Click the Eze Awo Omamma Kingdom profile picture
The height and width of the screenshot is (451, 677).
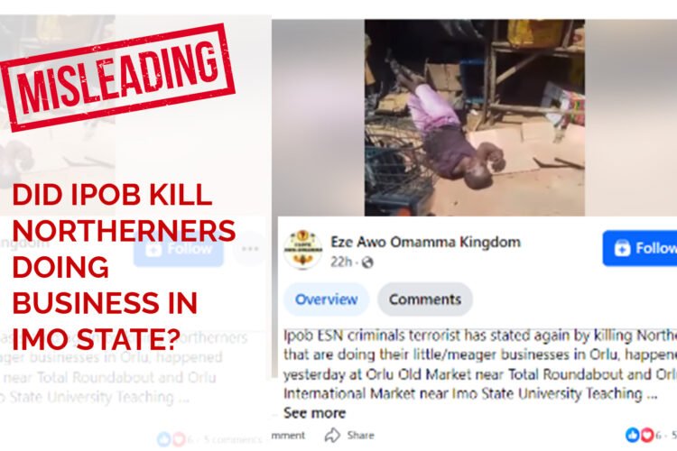(x=303, y=249)
